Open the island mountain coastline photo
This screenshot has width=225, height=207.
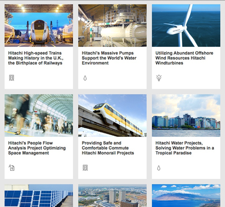pos(186,196)
